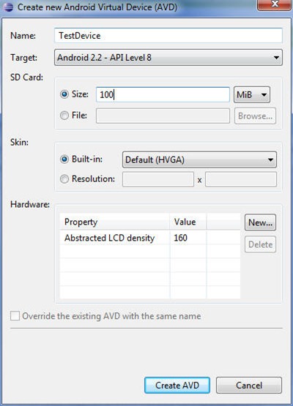Image resolution: width=293 pixels, height=406 pixels.
Task: Select the Built-in skin radio button
Action: click(x=64, y=159)
